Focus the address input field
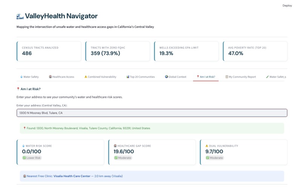 coord(152,113)
